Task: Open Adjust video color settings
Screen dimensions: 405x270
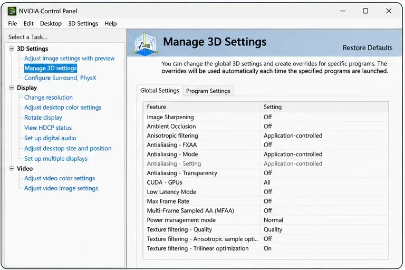Action: [x=60, y=178]
